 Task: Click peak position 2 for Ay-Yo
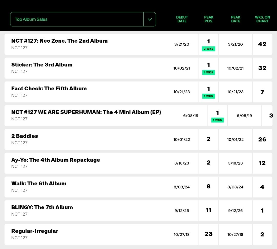[x=209, y=163]
